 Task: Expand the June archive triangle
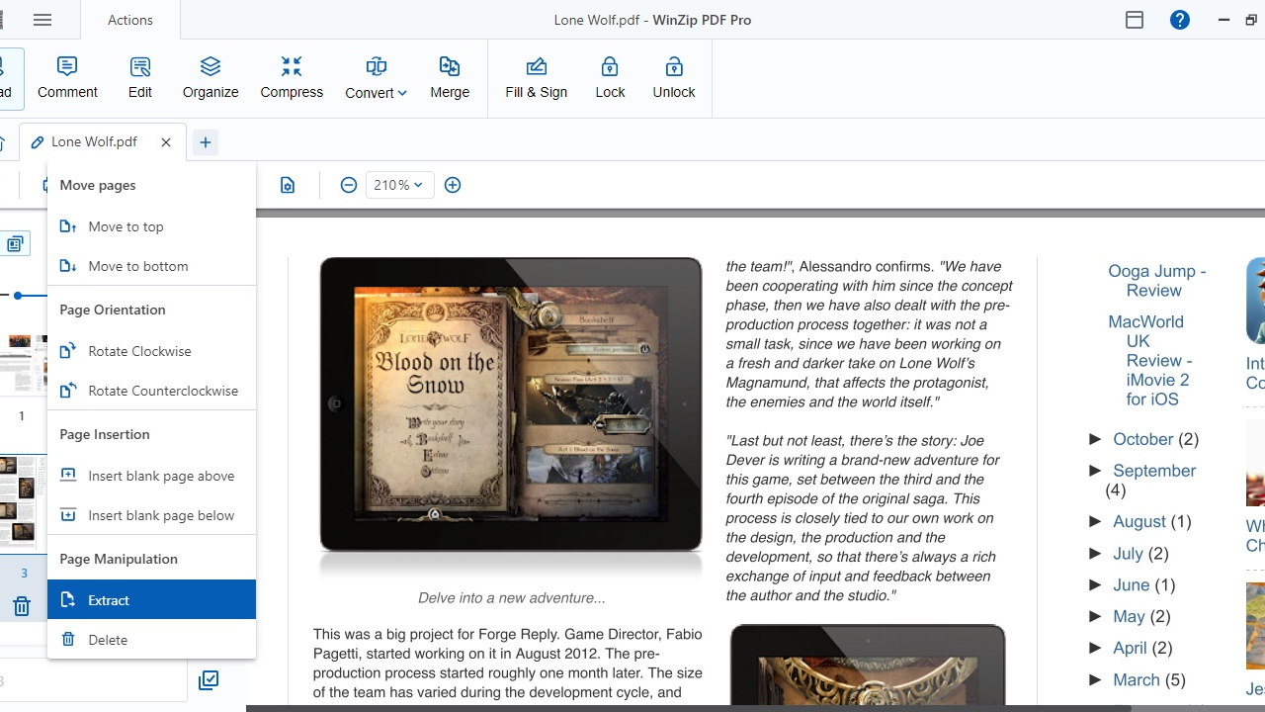pos(1095,584)
